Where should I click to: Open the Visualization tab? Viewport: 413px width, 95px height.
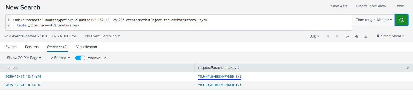point(86,47)
